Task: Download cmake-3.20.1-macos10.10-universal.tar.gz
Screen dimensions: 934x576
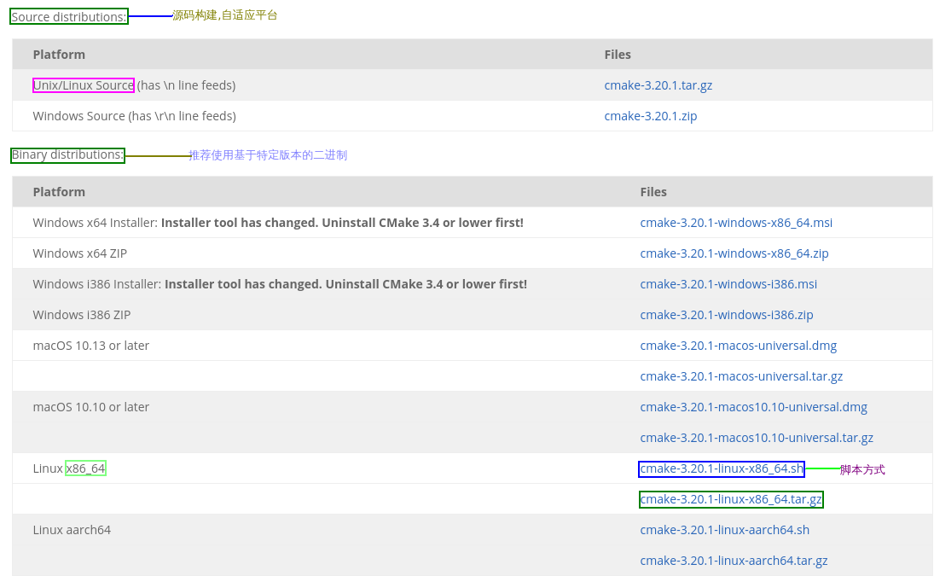Action: (757, 438)
